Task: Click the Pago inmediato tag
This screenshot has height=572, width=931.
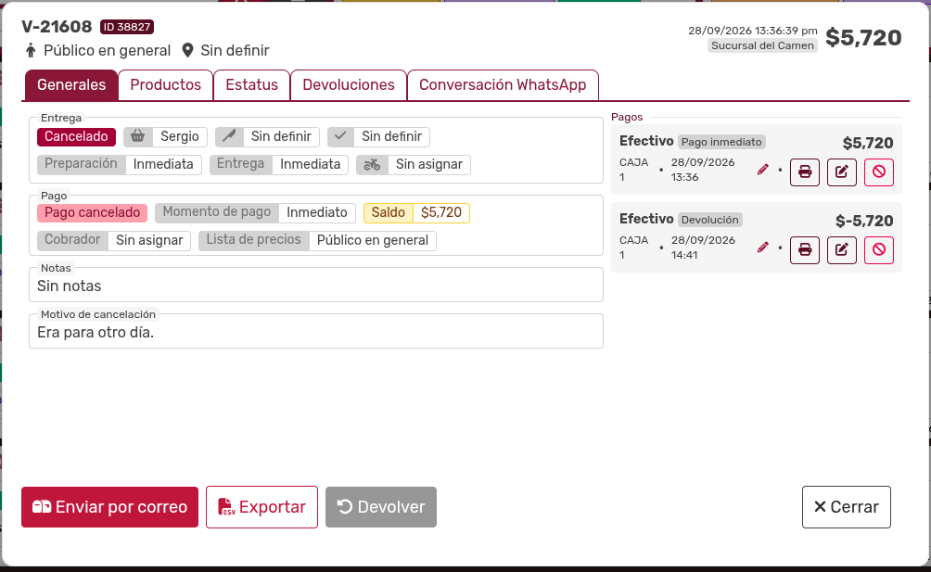Action: (x=721, y=142)
